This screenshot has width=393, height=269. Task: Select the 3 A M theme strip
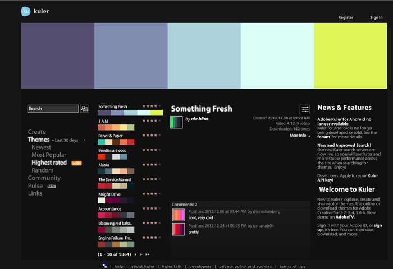tap(116, 127)
